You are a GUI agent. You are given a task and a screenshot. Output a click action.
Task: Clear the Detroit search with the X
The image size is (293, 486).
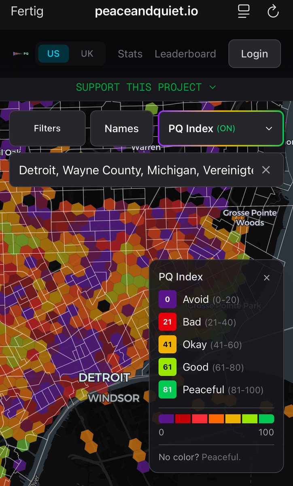pos(266,170)
